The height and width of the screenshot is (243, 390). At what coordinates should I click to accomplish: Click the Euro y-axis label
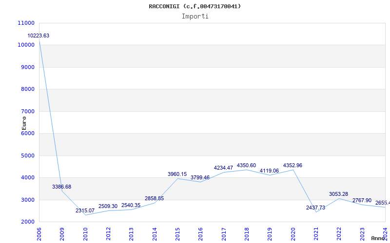click(24, 122)
